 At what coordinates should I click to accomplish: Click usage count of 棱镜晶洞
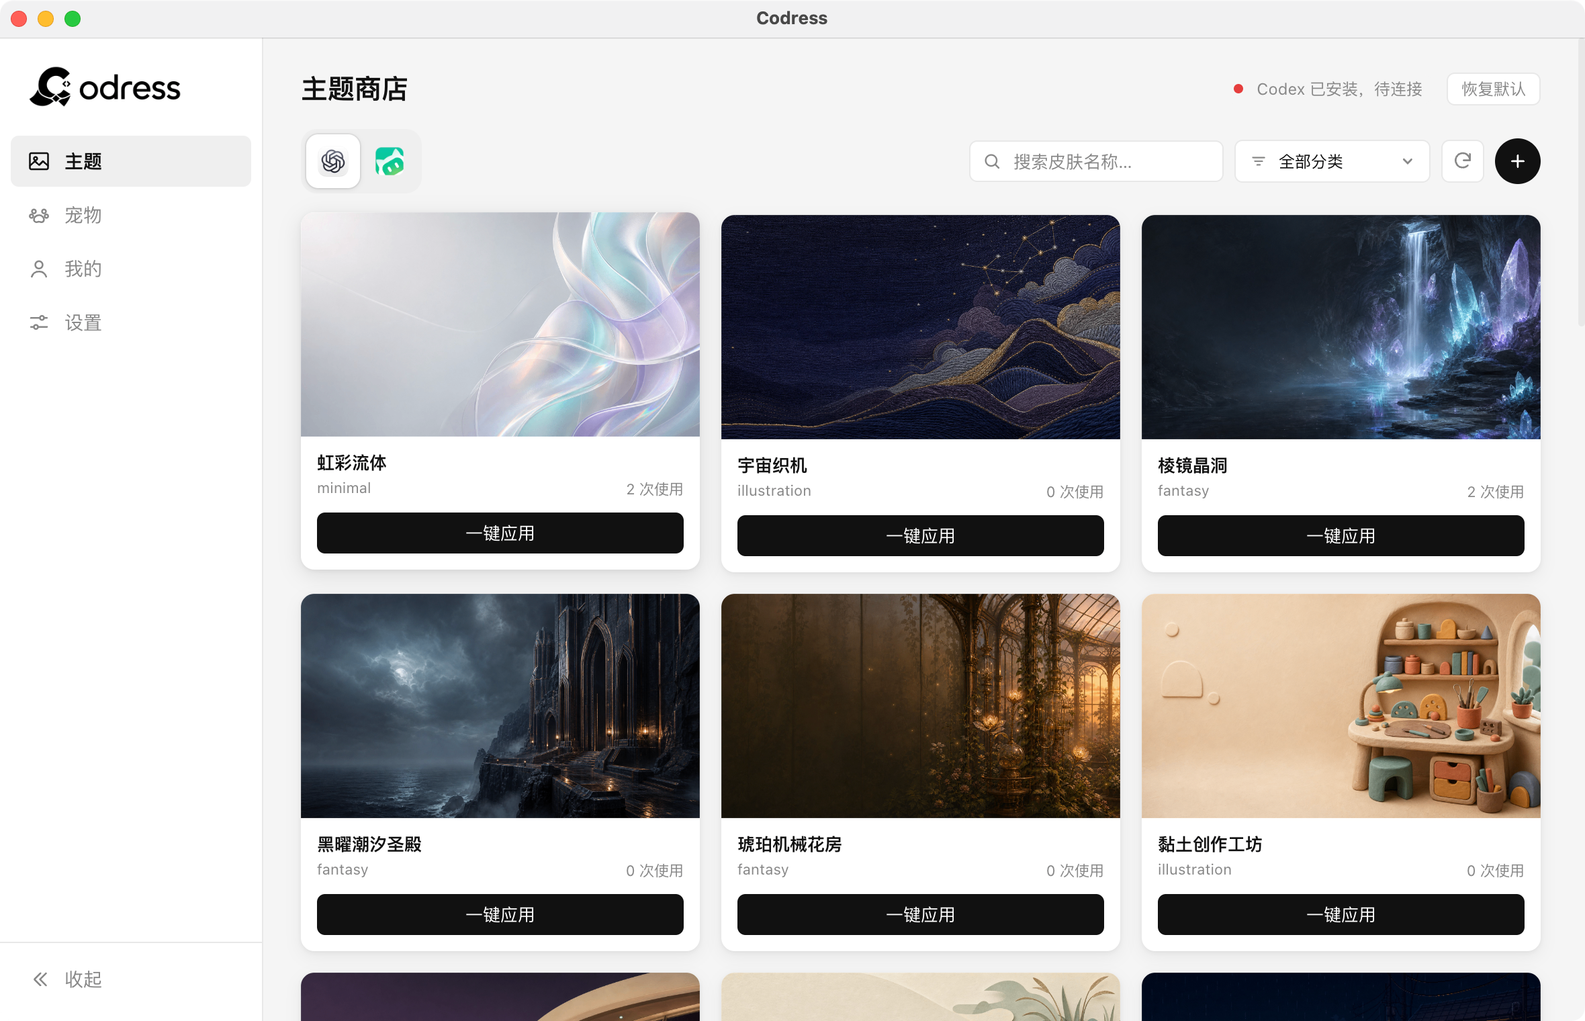click(x=1496, y=492)
